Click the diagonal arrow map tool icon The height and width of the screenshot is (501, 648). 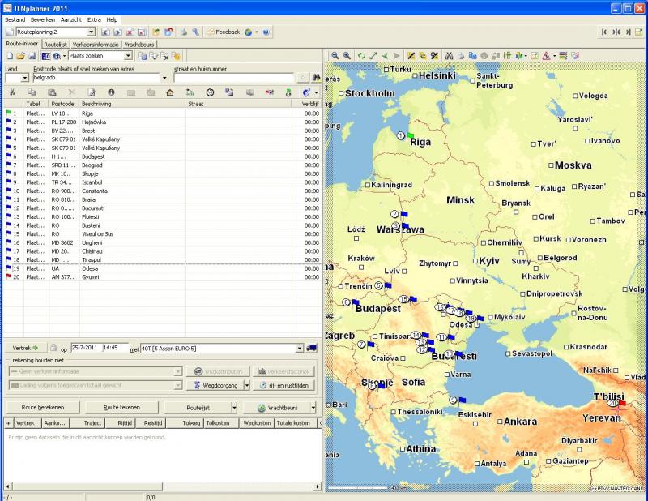[373, 56]
